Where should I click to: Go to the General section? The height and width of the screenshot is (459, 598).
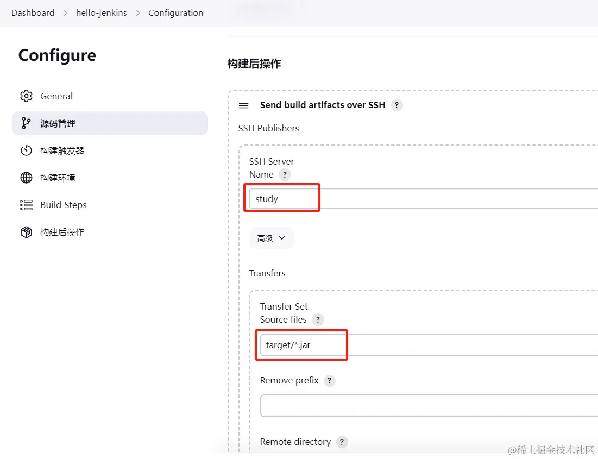(110, 96)
